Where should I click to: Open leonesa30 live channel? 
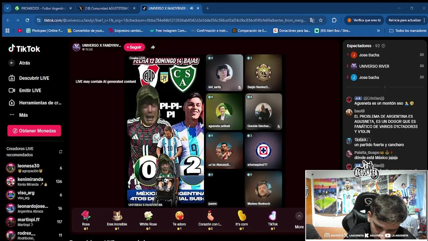coord(34,168)
